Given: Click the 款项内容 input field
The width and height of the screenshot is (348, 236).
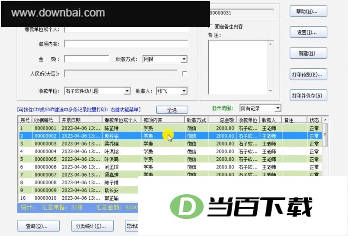Looking at the screenshot, I should click(126, 44).
